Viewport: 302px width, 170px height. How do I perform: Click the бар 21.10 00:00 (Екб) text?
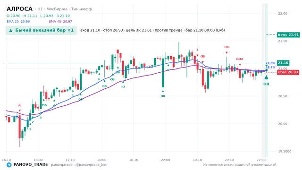(205, 30)
